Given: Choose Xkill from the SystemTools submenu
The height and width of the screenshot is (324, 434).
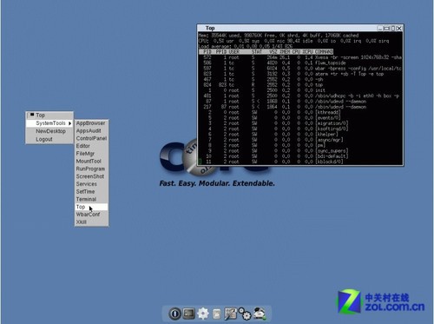Looking at the screenshot, I should 91,222.
